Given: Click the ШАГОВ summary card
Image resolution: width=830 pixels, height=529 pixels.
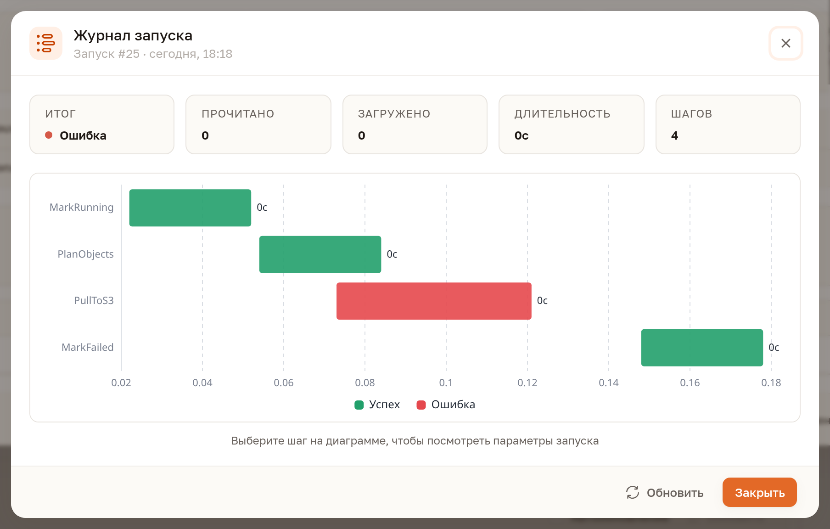Looking at the screenshot, I should (x=728, y=124).
